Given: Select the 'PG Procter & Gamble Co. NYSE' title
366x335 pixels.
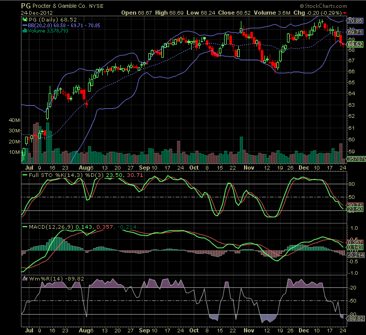Looking at the screenshot, I should pyautogui.click(x=62, y=6).
